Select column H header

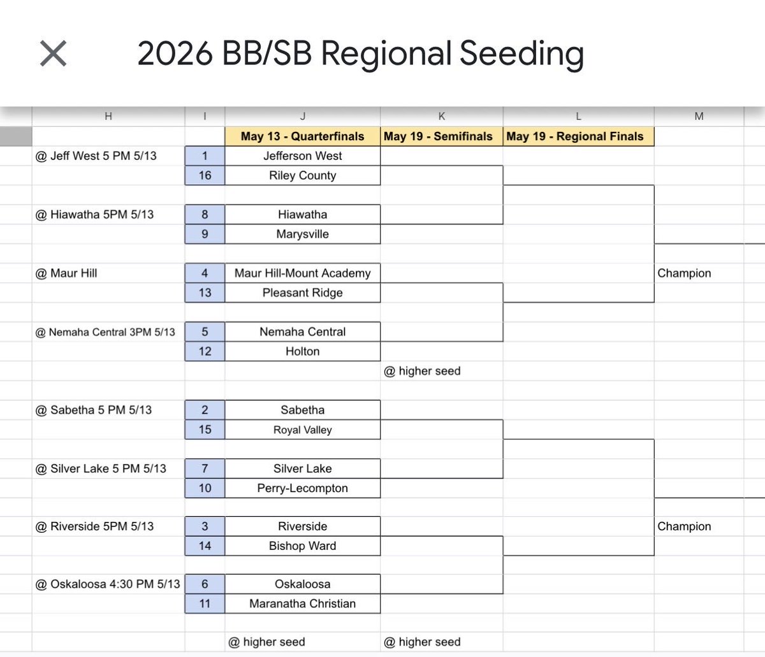(x=108, y=116)
